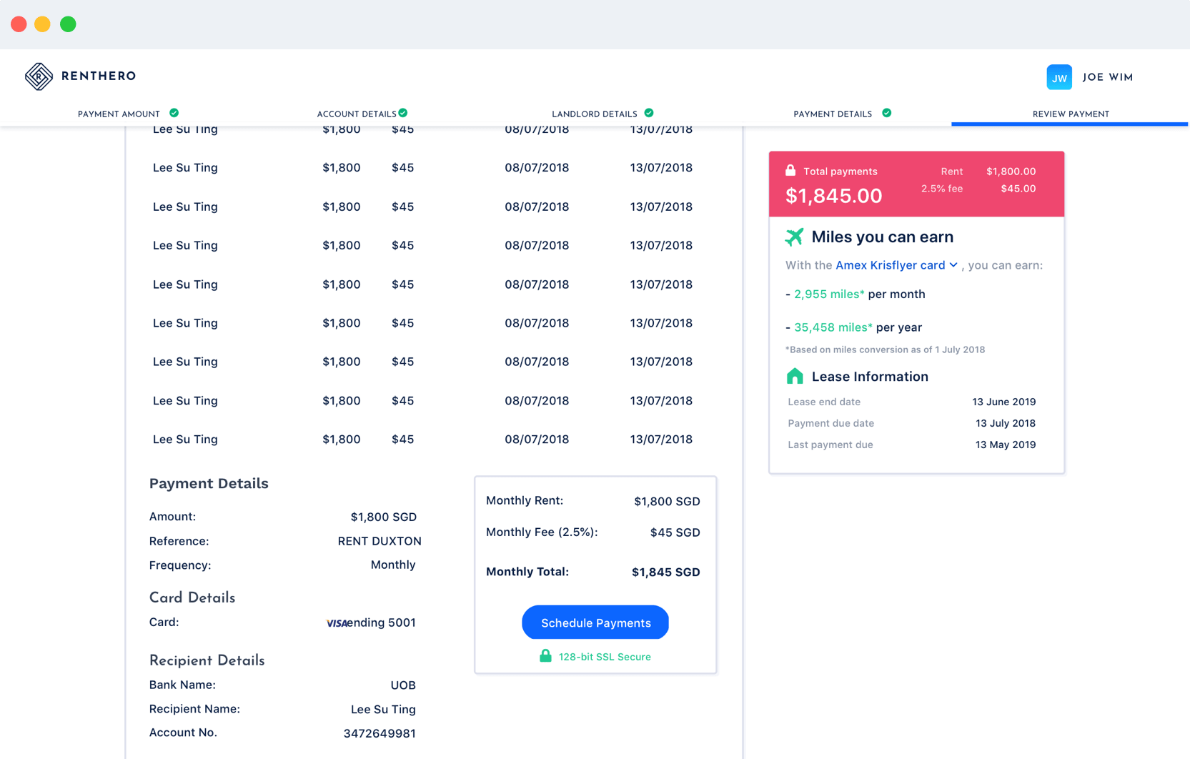Image resolution: width=1190 pixels, height=759 pixels.
Task: Click the green house Lease Information icon
Action: [x=794, y=376]
